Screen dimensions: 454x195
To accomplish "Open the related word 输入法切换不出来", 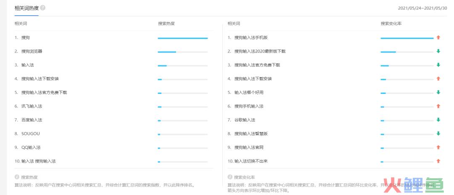I will [251, 161].
